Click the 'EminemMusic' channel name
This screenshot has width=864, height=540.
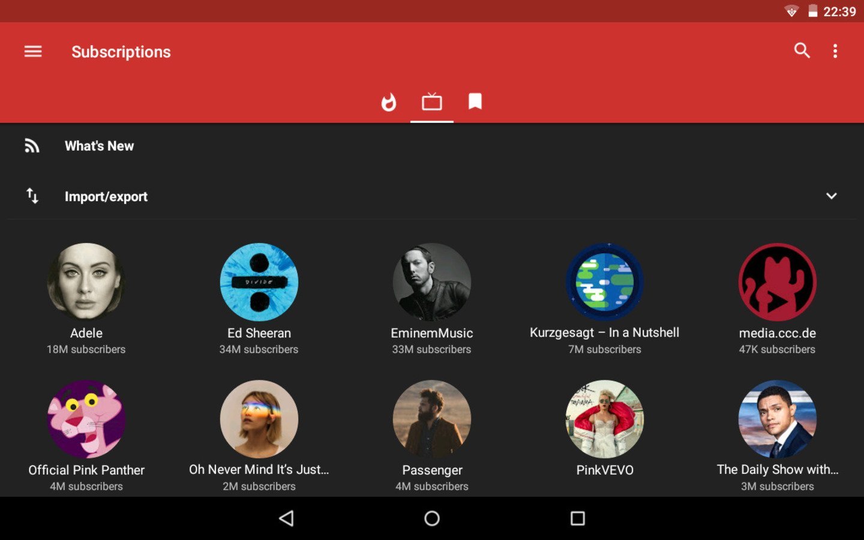[432, 333]
